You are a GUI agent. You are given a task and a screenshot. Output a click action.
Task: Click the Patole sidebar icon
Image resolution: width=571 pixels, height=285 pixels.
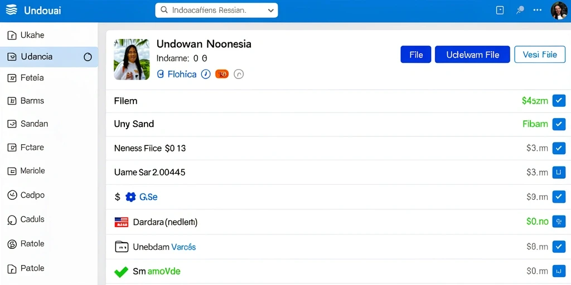click(12, 269)
